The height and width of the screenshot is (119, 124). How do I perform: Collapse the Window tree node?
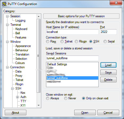point(7,42)
